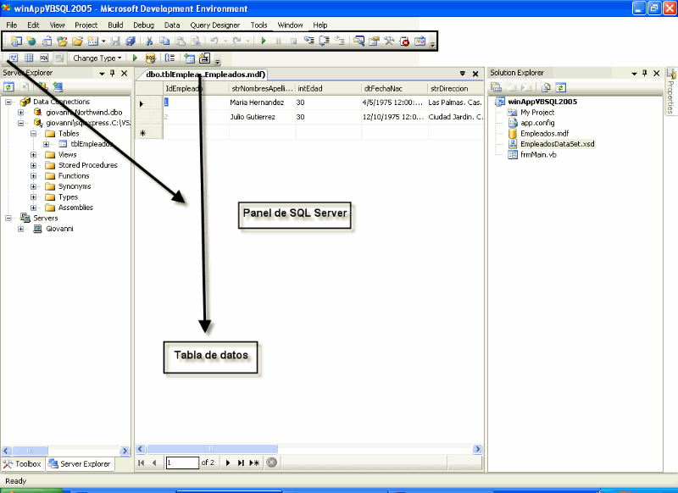Click the dtFechaNac column header

(394, 89)
